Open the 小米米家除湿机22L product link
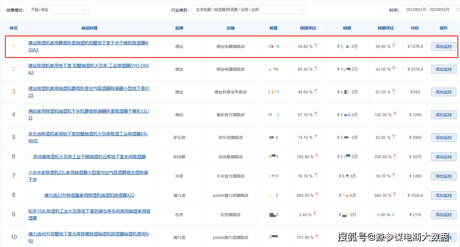 (88, 176)
